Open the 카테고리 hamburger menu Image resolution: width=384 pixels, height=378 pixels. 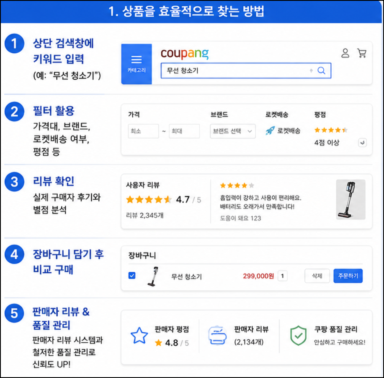point(137,64)
